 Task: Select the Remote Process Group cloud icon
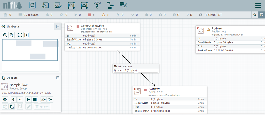84,5
